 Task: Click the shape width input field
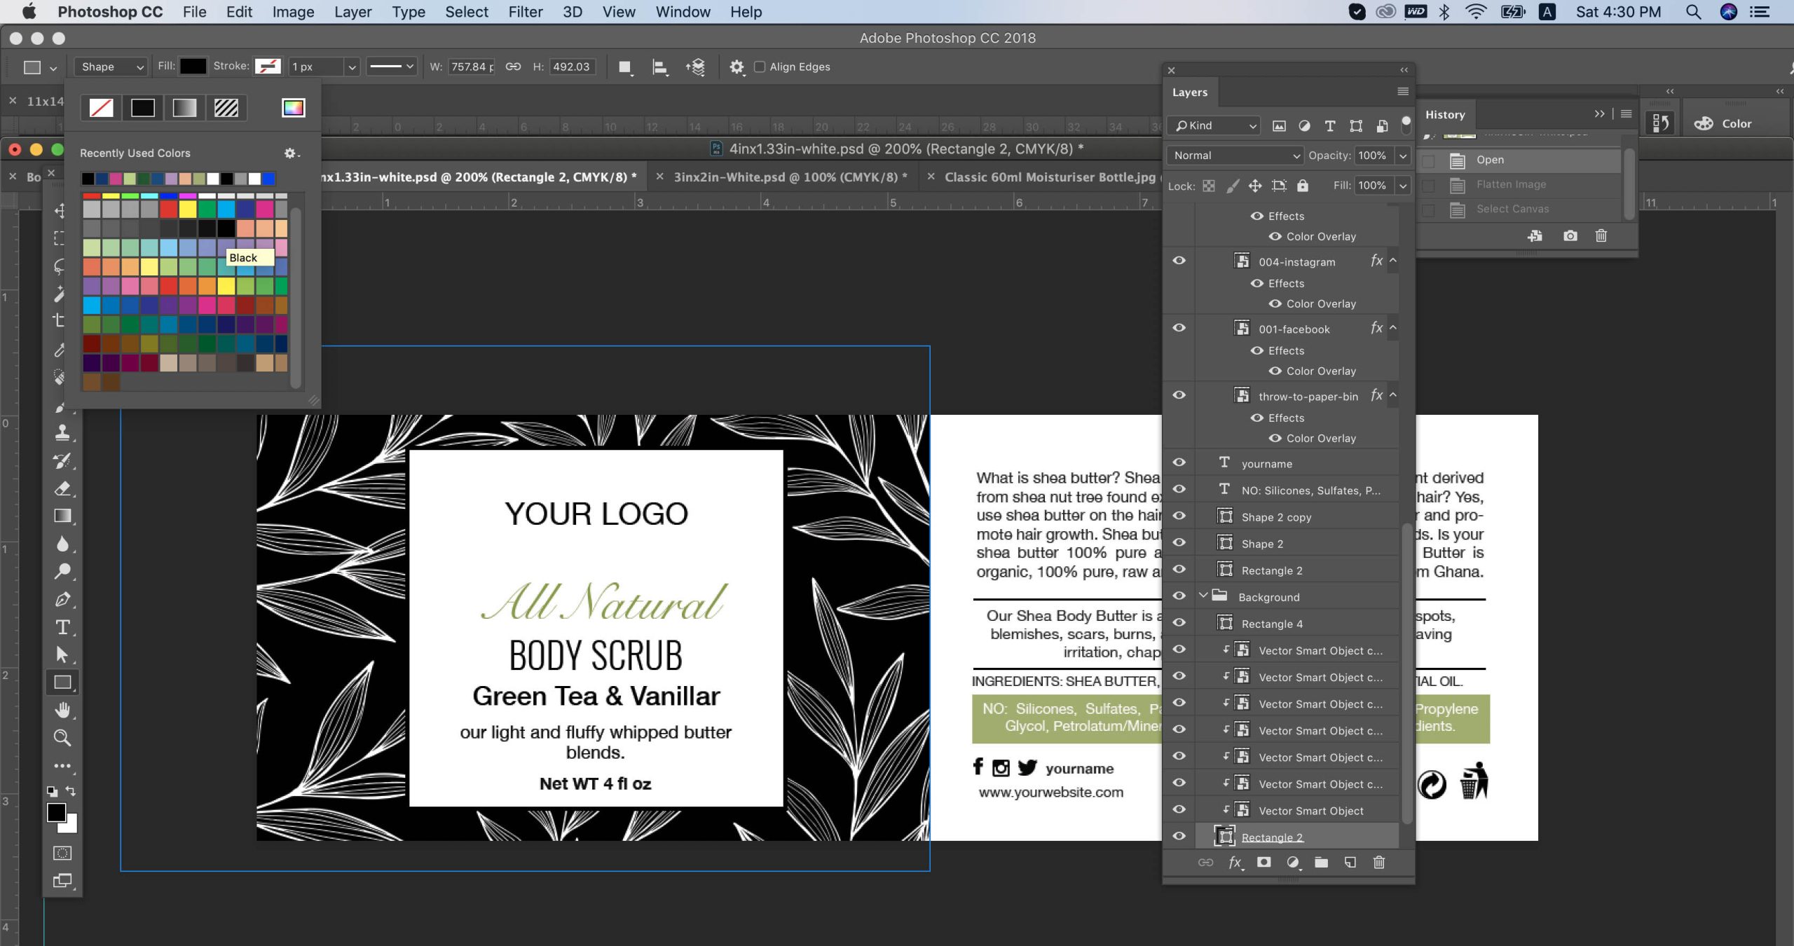[472, 67]
